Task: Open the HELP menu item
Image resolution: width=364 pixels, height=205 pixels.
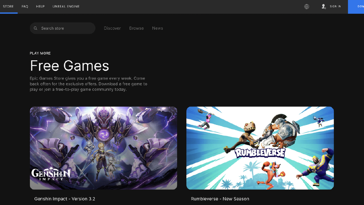Action: pos(40,6)
